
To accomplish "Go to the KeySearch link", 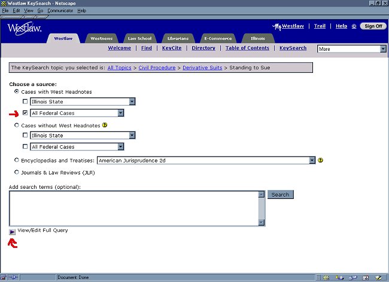I will click(293, 48).
